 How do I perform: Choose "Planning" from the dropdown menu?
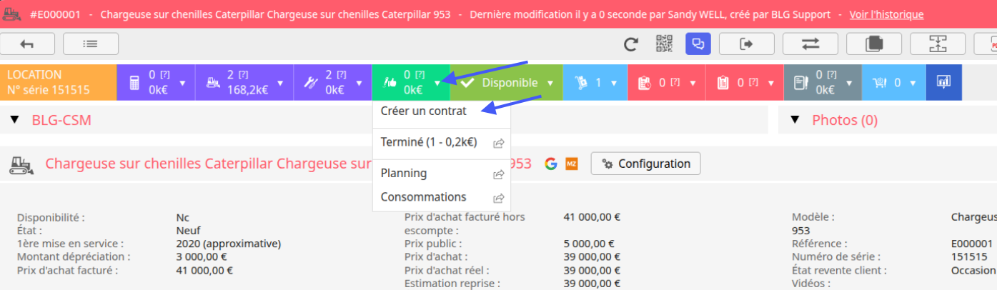point(404,173)
